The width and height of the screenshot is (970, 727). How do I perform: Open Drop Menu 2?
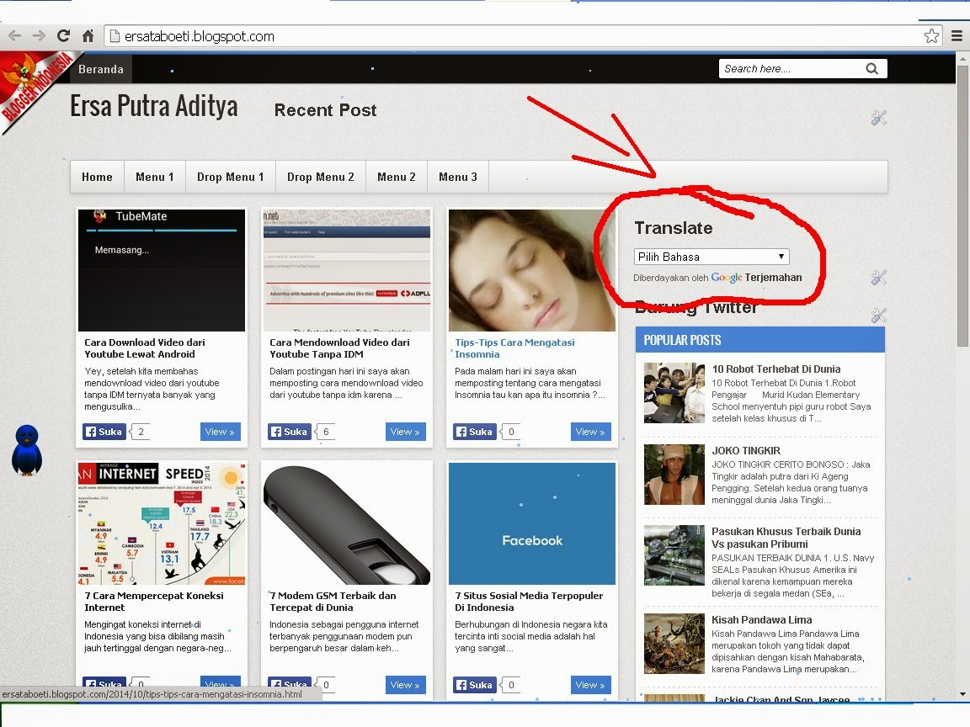coord(321,177)
